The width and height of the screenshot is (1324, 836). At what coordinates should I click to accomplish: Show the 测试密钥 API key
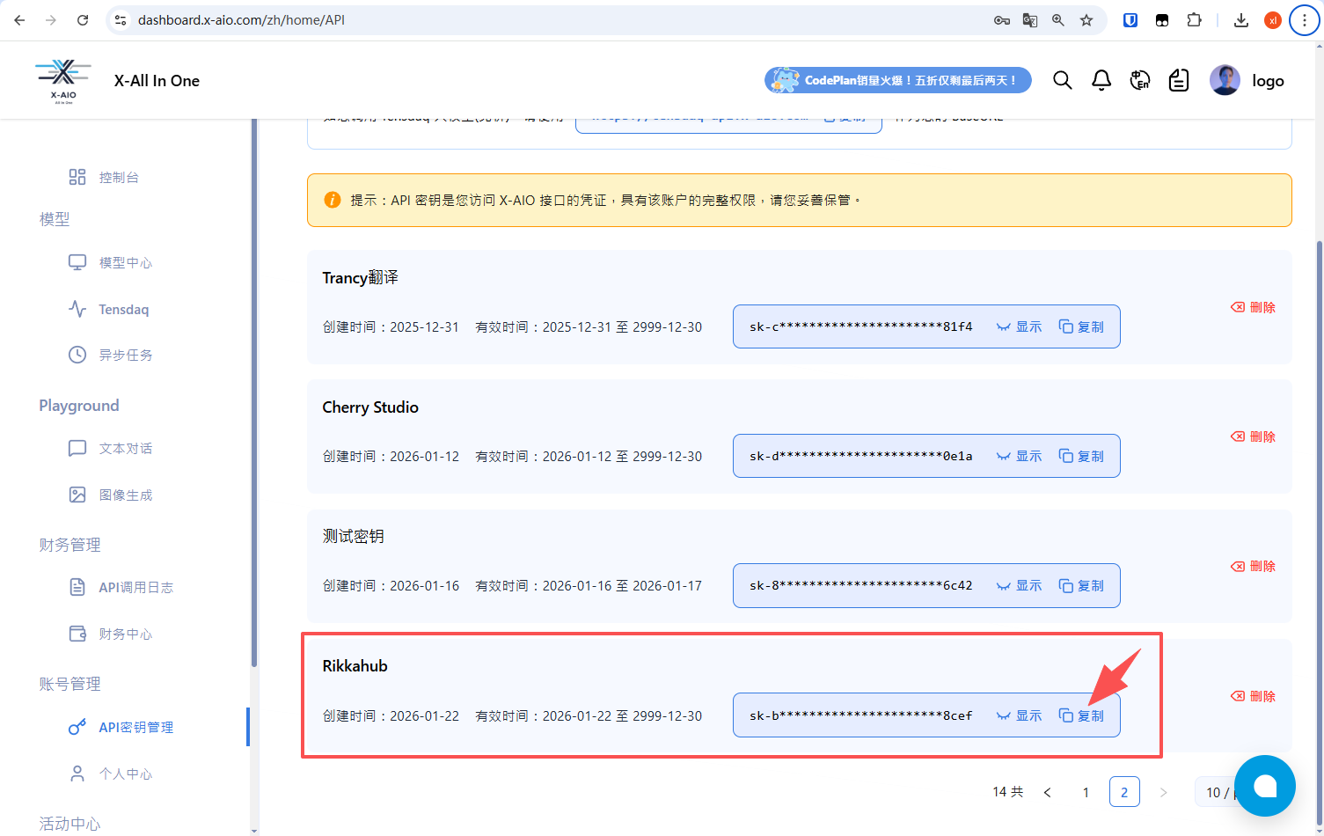coord(1019,585)
